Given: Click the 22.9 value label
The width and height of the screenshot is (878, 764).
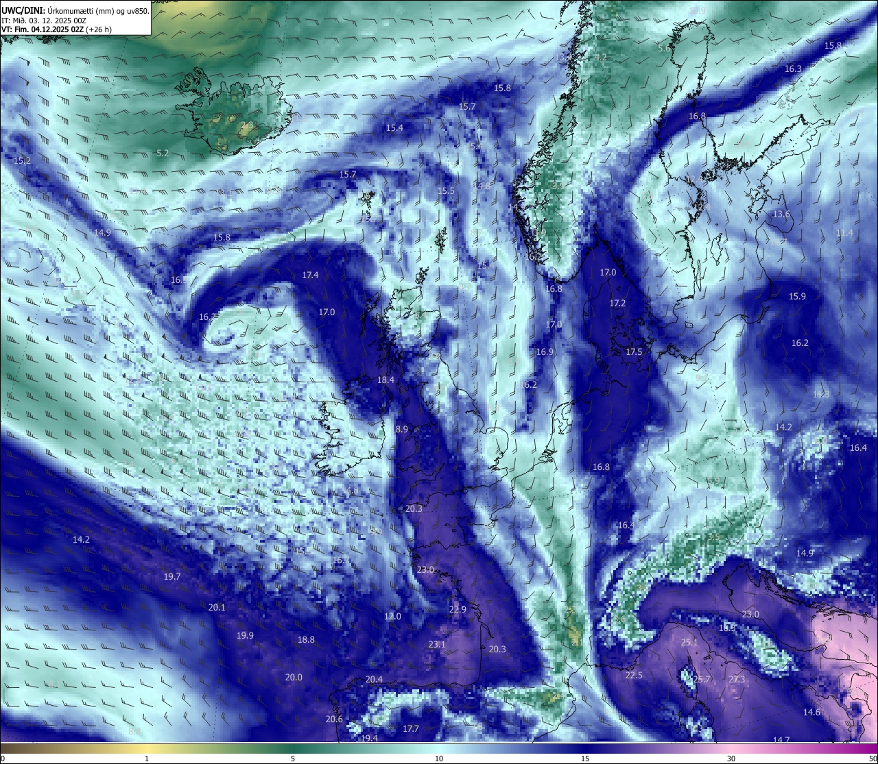Looking at the screenshot, I should [x=458, y=610].
